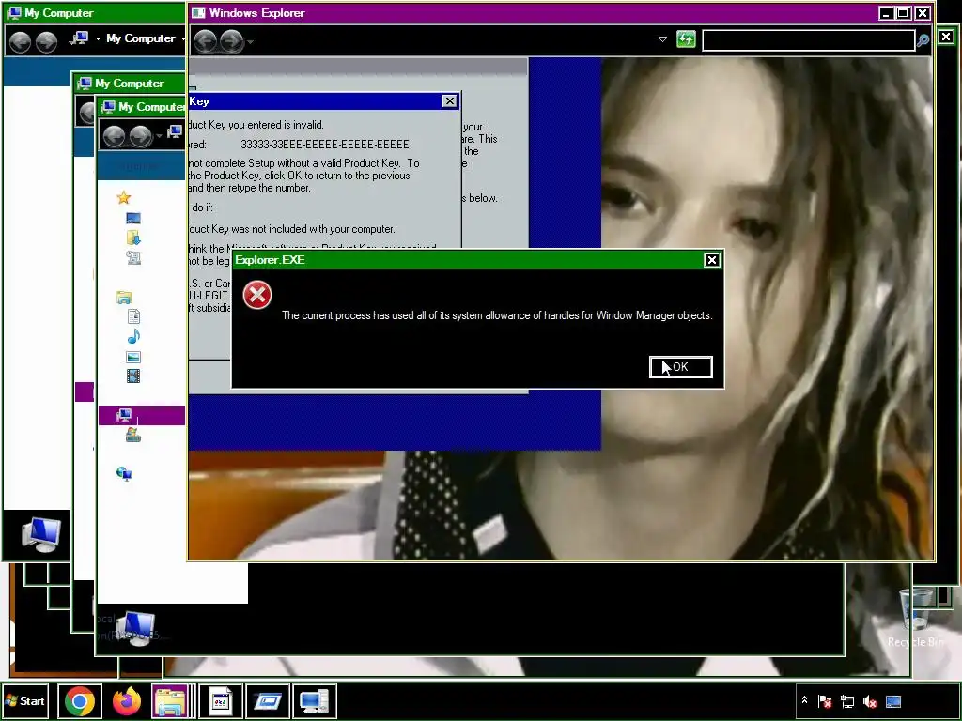Close the window behind Windows Explorer
The height and width of the screenshot is (721, 962).
(x=946, y=37)
